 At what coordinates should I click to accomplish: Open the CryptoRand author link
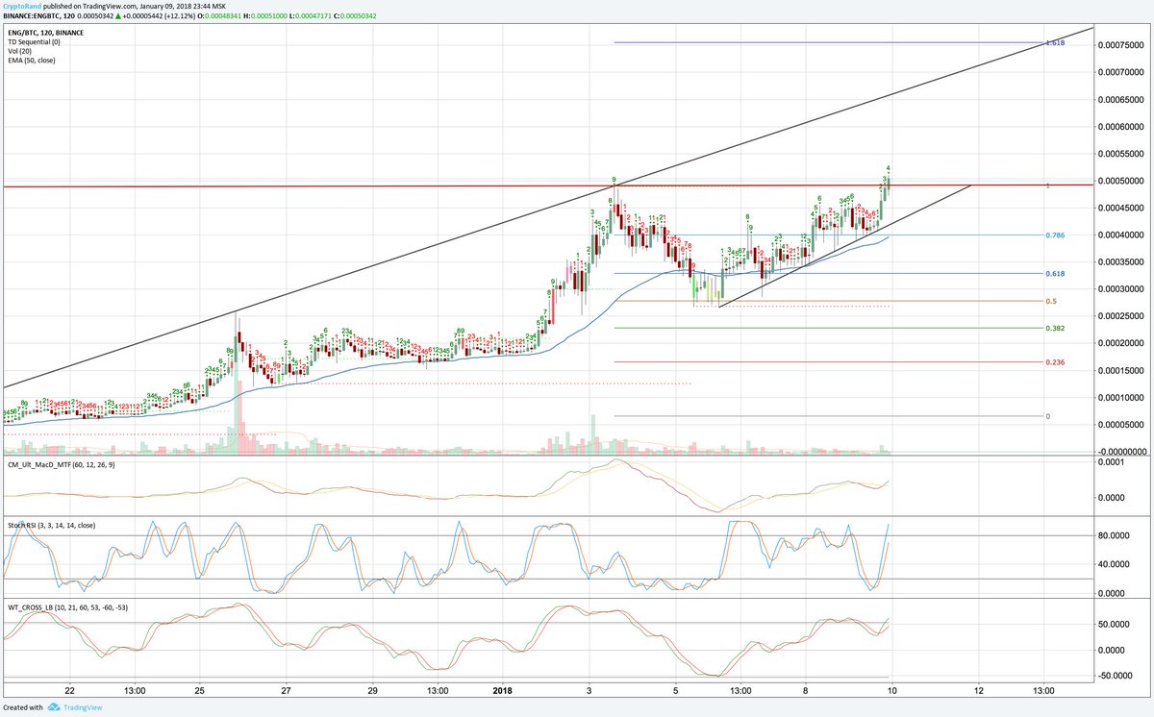tap(23, 5)
